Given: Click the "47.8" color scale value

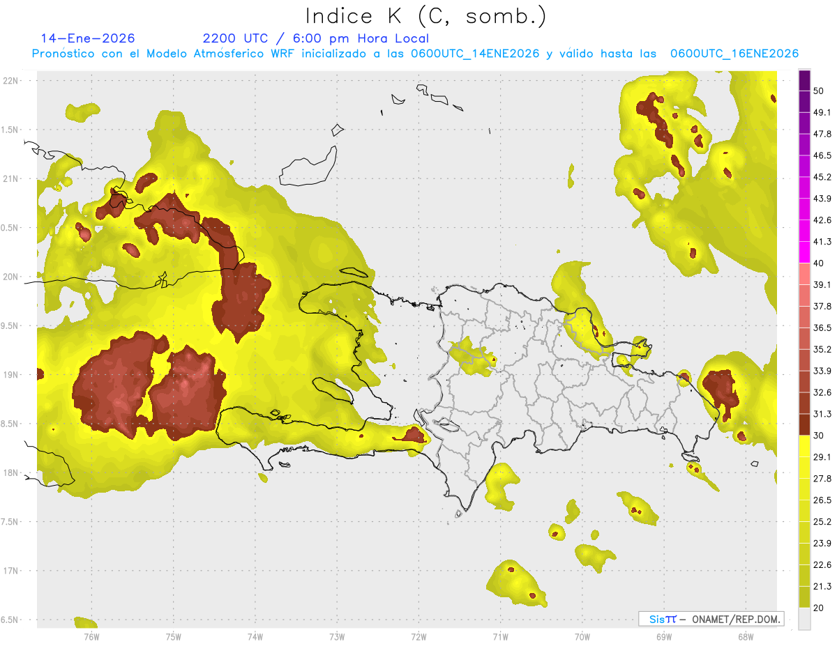Looking at the screenshot, I should (x=823, y=134).
